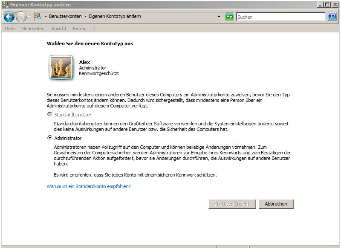Viewport: 341px width, 249px height.
Task: Click the Abbrechen button
Action: (x=276, y=204)
